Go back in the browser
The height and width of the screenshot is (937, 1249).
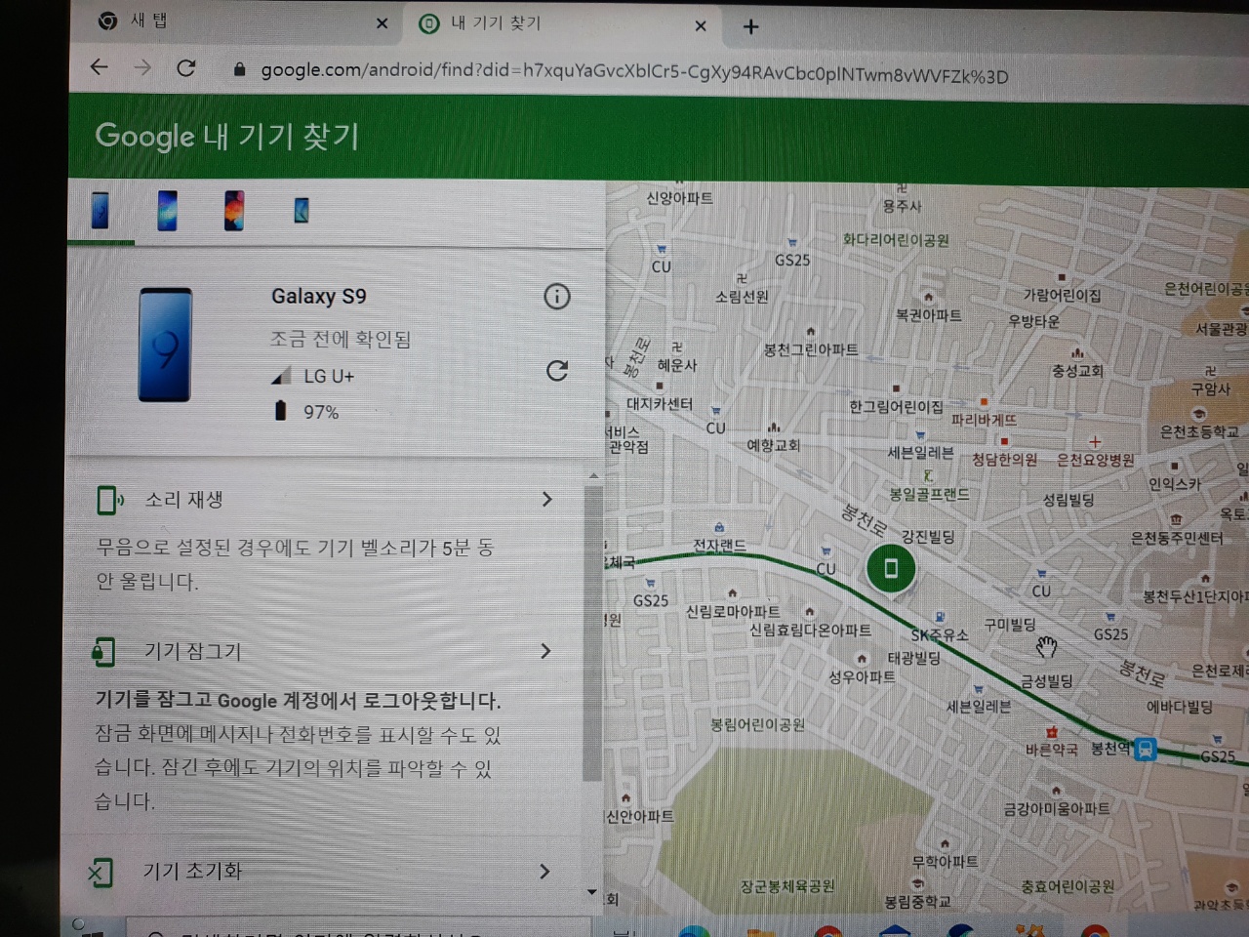[99, 67]
